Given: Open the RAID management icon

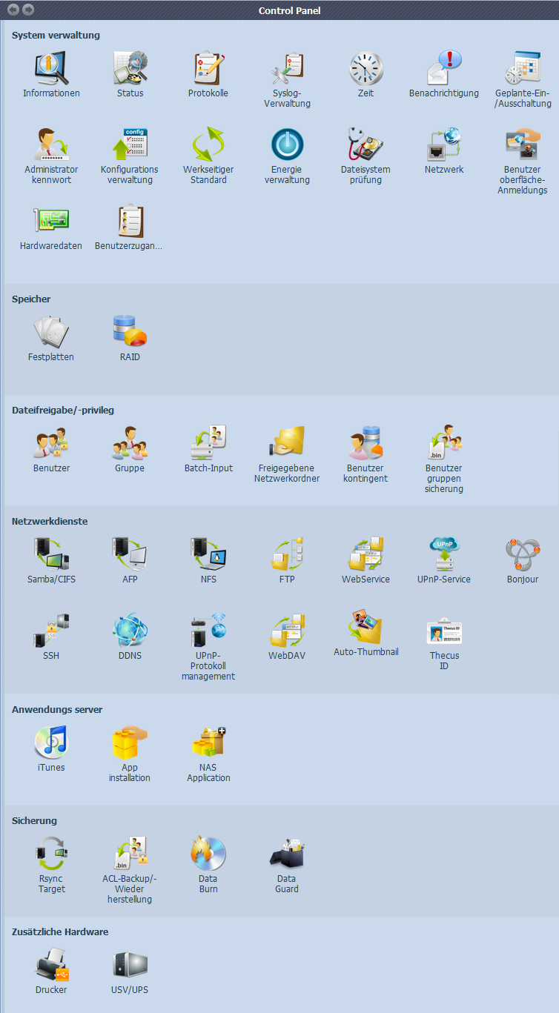Looking at the screenshot, I should coord(130,333).
